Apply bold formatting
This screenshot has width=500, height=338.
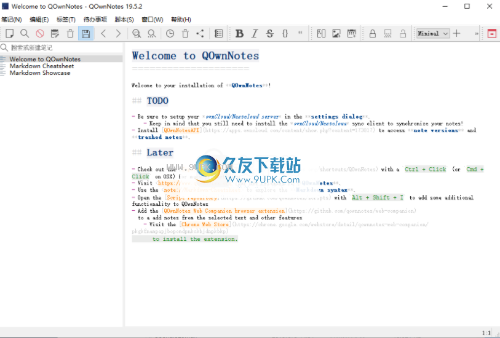coord(239,33)
